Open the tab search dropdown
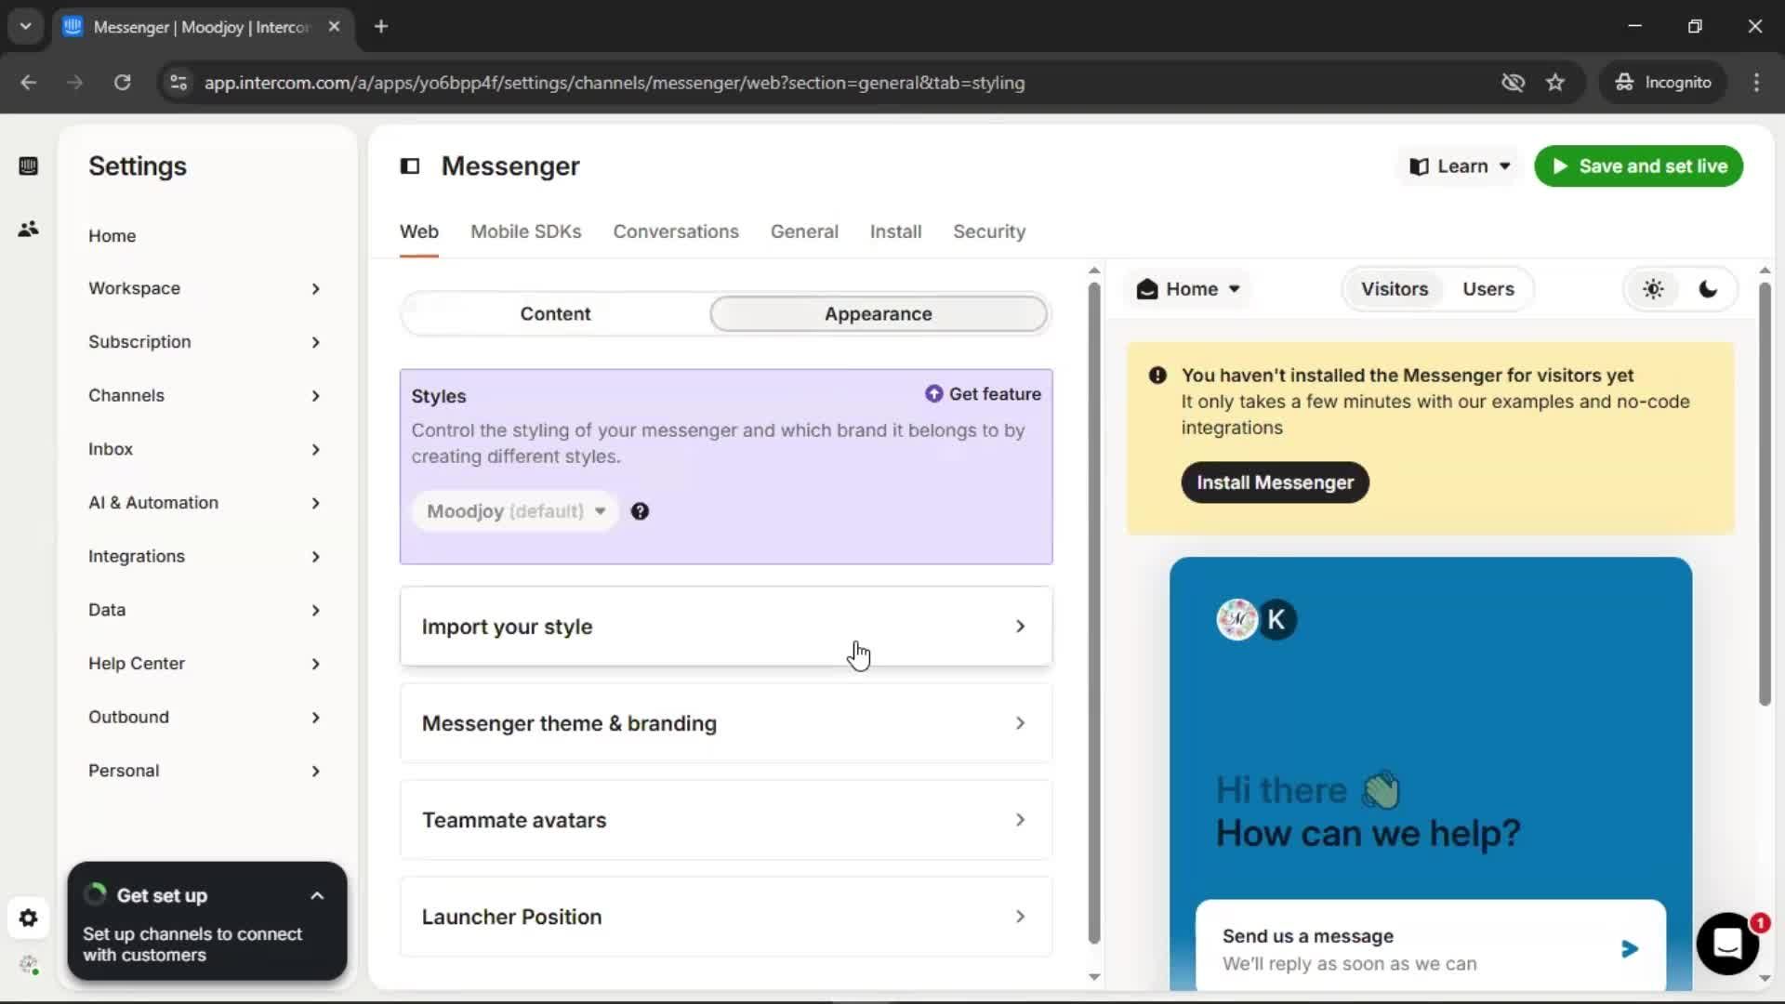Screen dimensions: 1785x1004 25,27
